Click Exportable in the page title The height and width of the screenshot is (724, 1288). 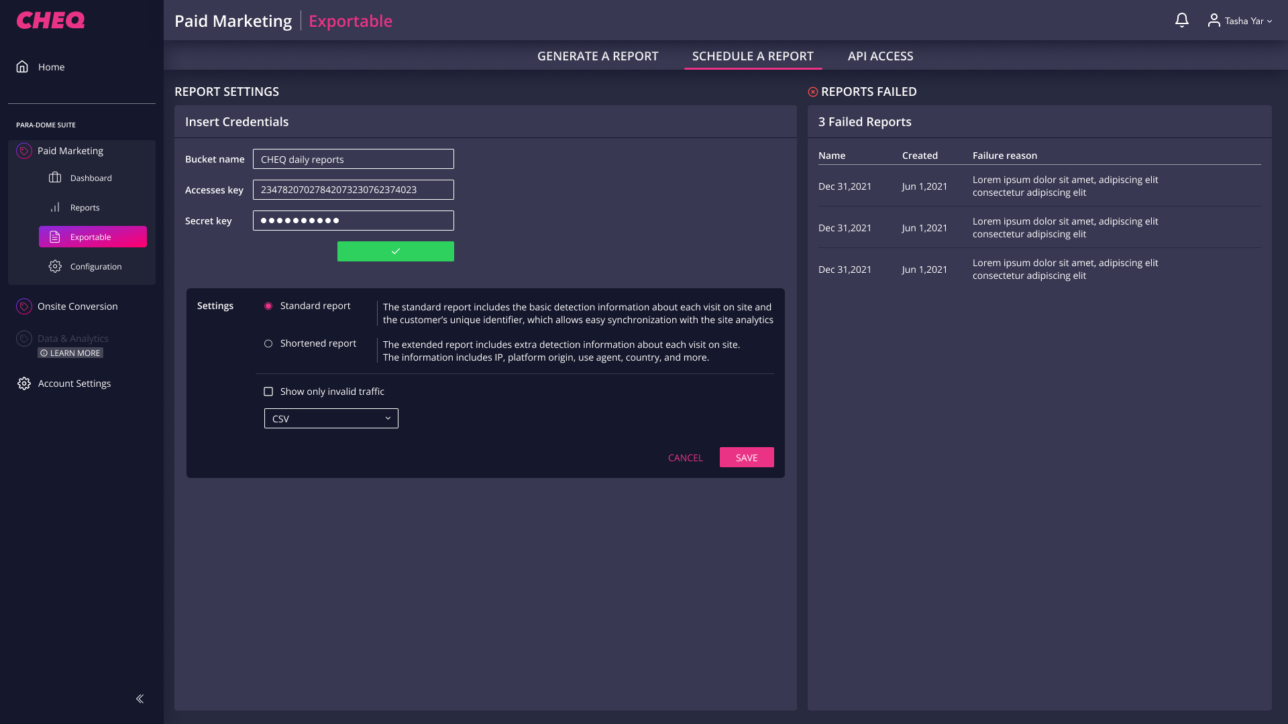coord(350,21)
